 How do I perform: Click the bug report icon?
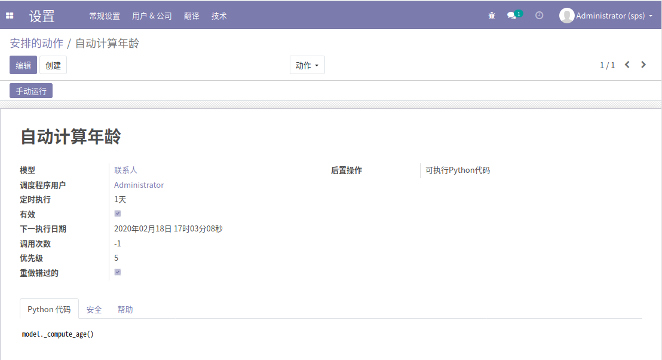click(x=491, y=16)
